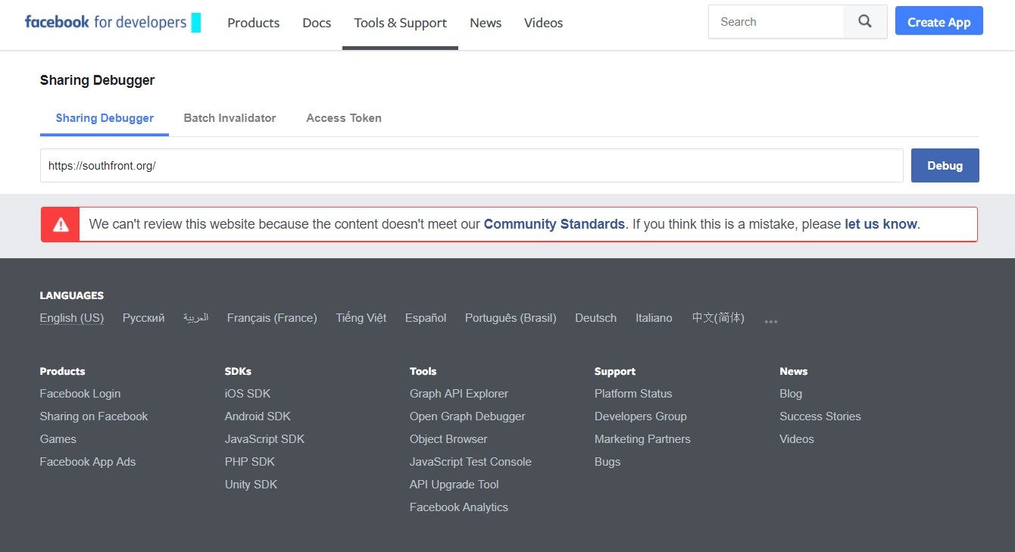Select Tiếng Việt language
Viewport: 1015px width, 552px height.
coord(361,318)
